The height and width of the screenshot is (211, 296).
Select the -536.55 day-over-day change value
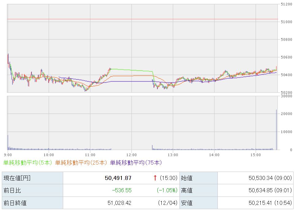121,190
